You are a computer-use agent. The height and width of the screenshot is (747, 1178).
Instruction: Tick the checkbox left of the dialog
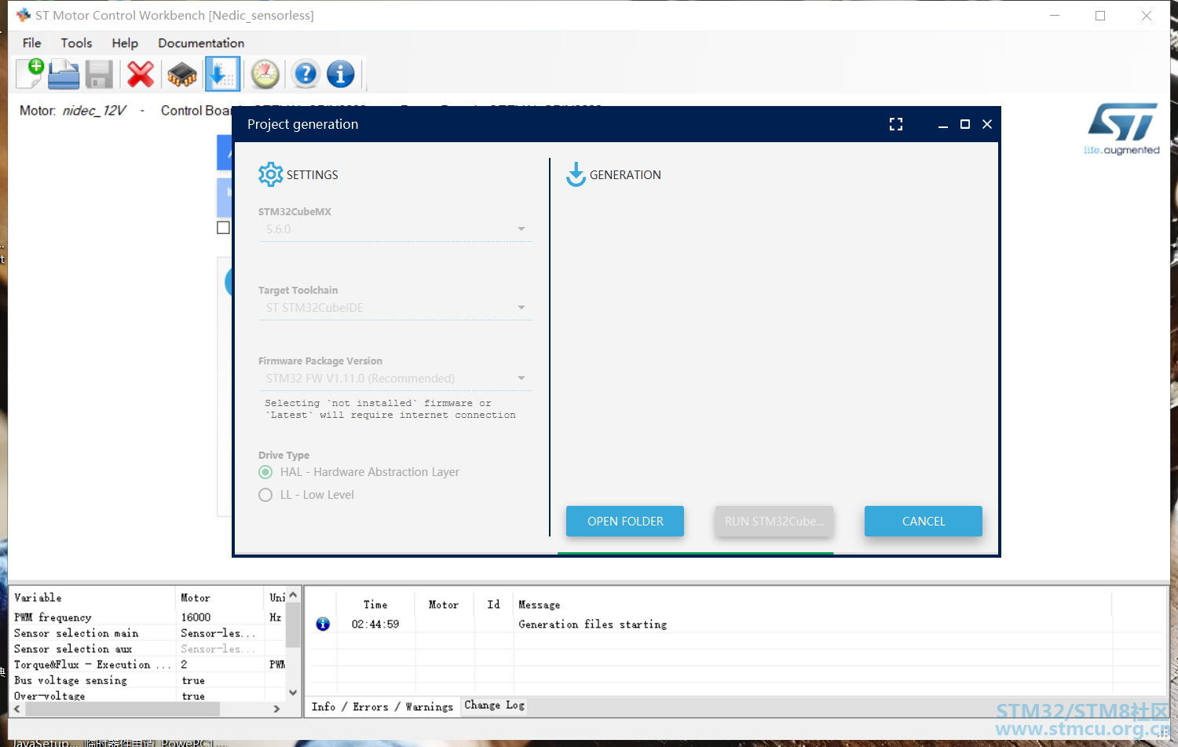point(223,228)
